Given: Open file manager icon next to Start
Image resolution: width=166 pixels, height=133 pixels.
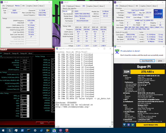Looking at the screenshot, I should click(10, 130).
